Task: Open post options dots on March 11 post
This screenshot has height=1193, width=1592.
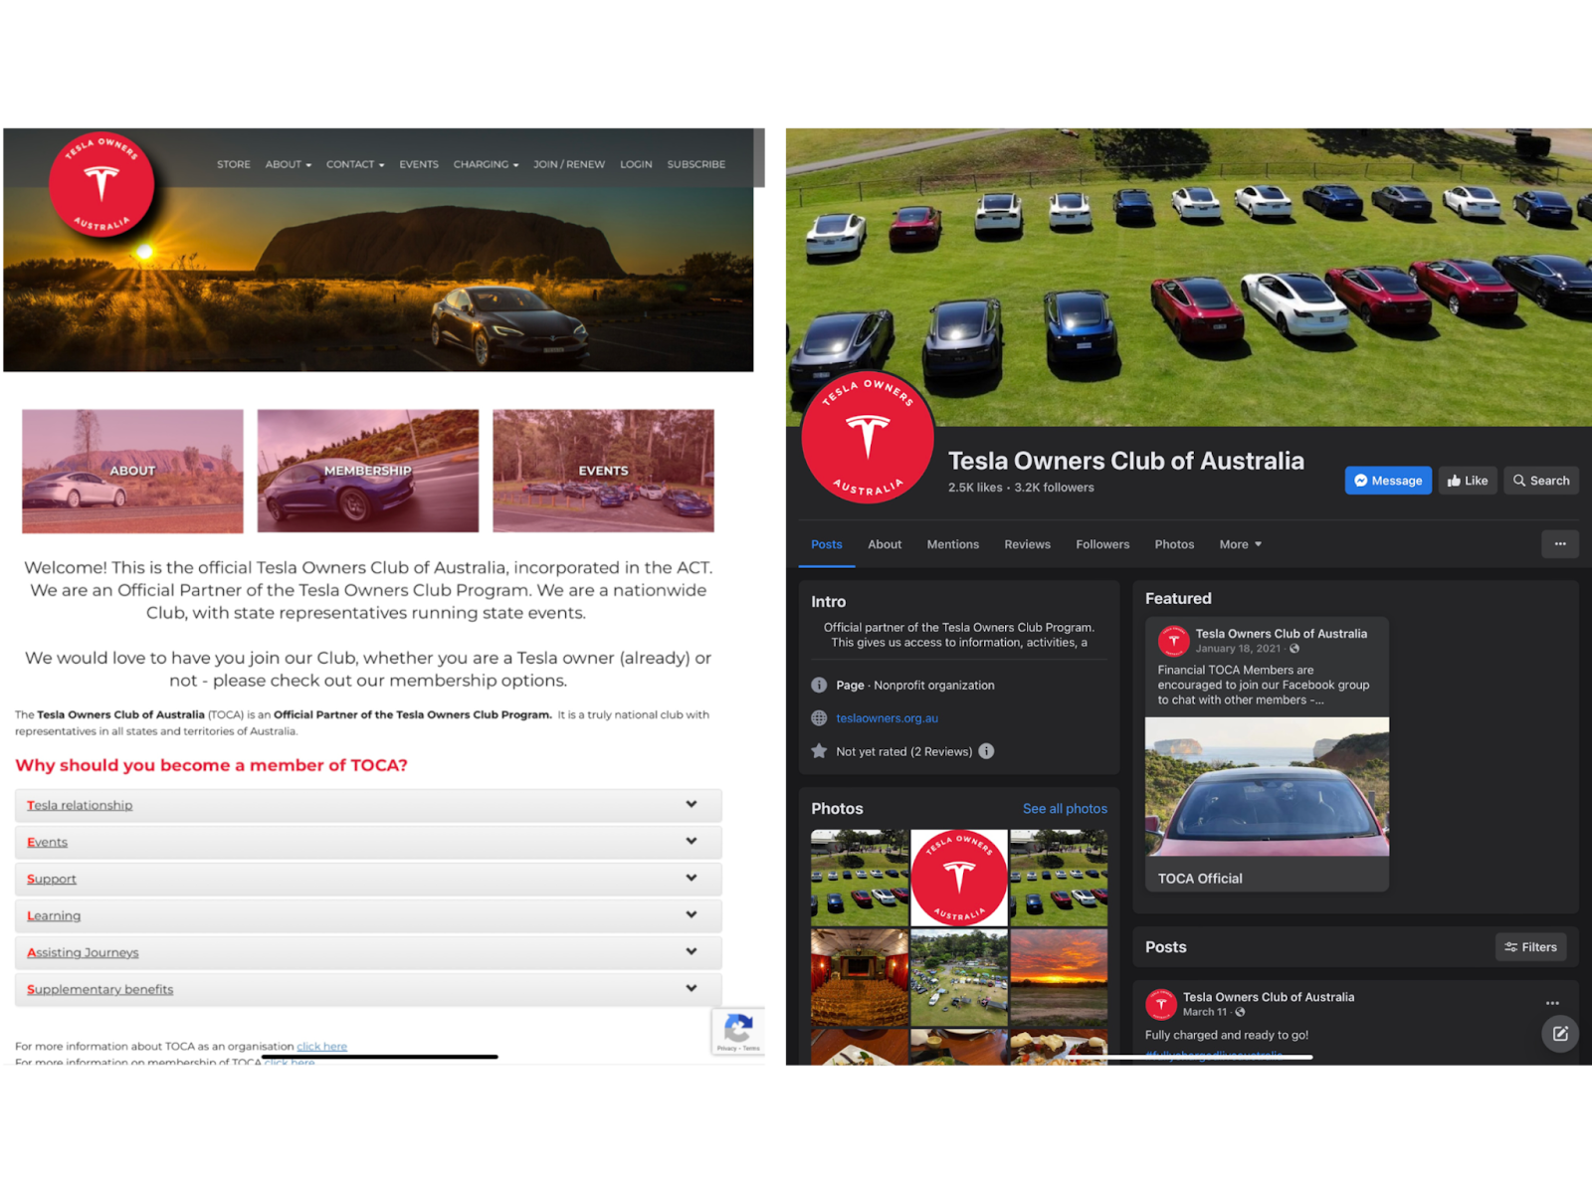Action: click(x=1552, y=1003)
